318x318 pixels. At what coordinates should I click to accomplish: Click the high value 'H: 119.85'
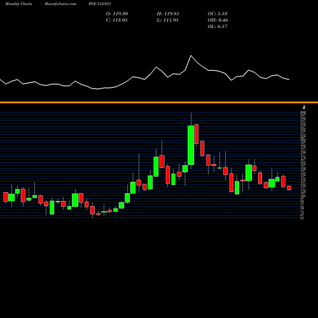coord(168,13)
